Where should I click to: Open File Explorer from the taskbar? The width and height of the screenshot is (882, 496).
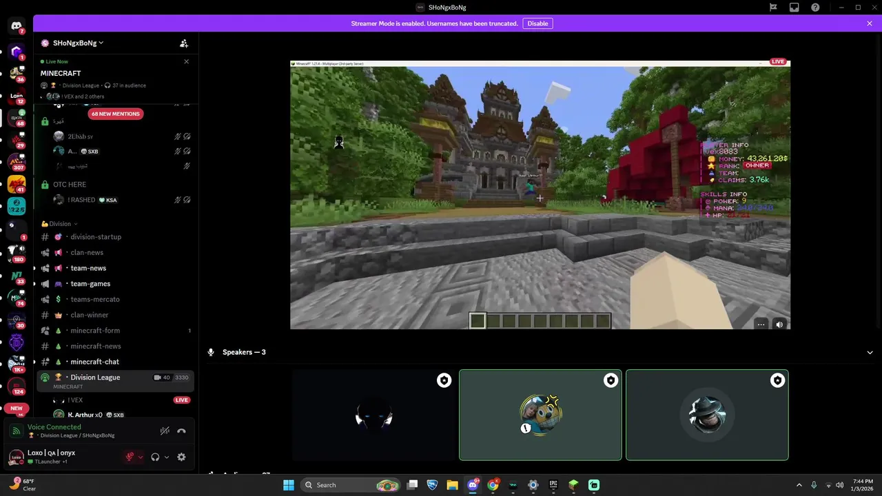coord(452,485)
